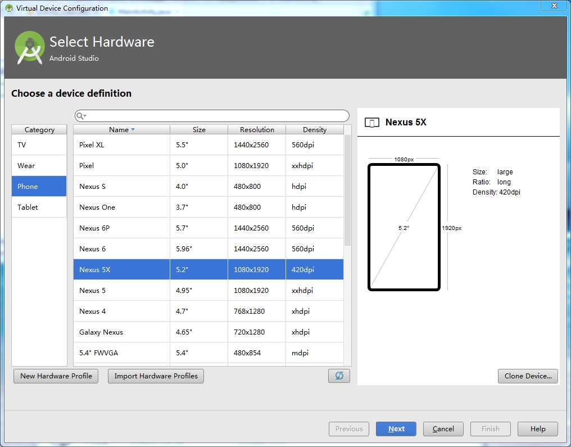Screen dimensions: 571x447
Task: Select the Nexus One device row
Action: pos(209,207)
